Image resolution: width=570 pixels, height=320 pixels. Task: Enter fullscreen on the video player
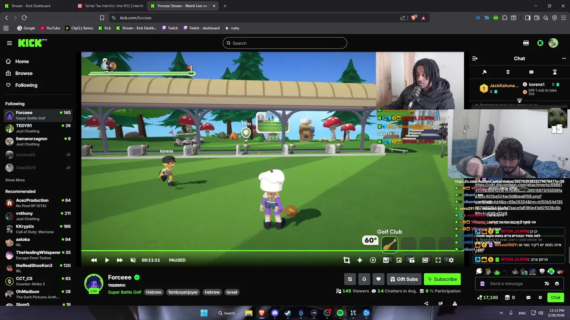click(x=438, y=260)
